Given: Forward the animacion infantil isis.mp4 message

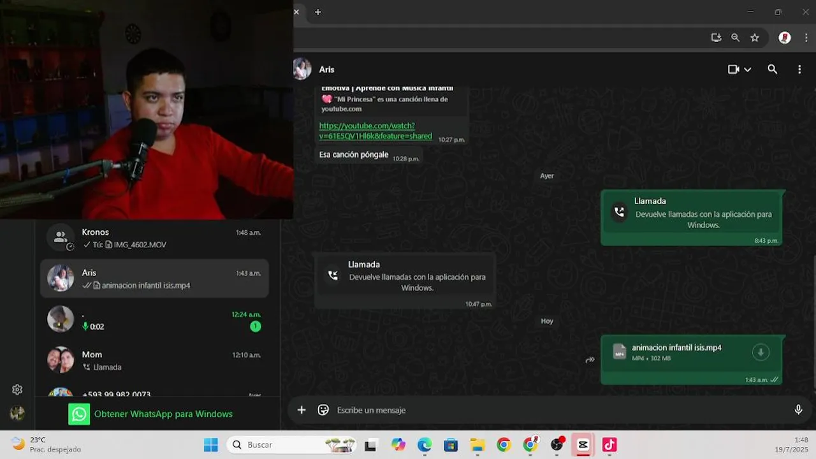Looking at the screenshot, I should point(590,360).
